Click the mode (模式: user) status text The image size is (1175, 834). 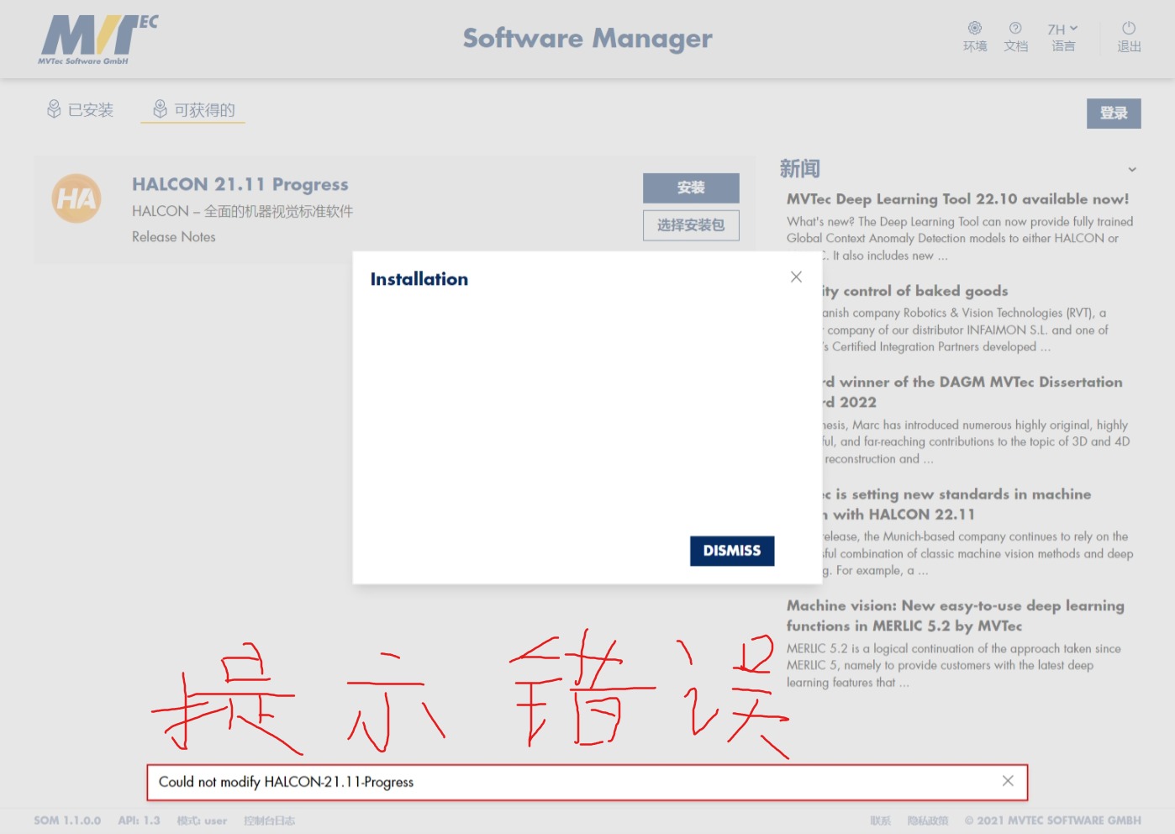(x=202, y=821)
